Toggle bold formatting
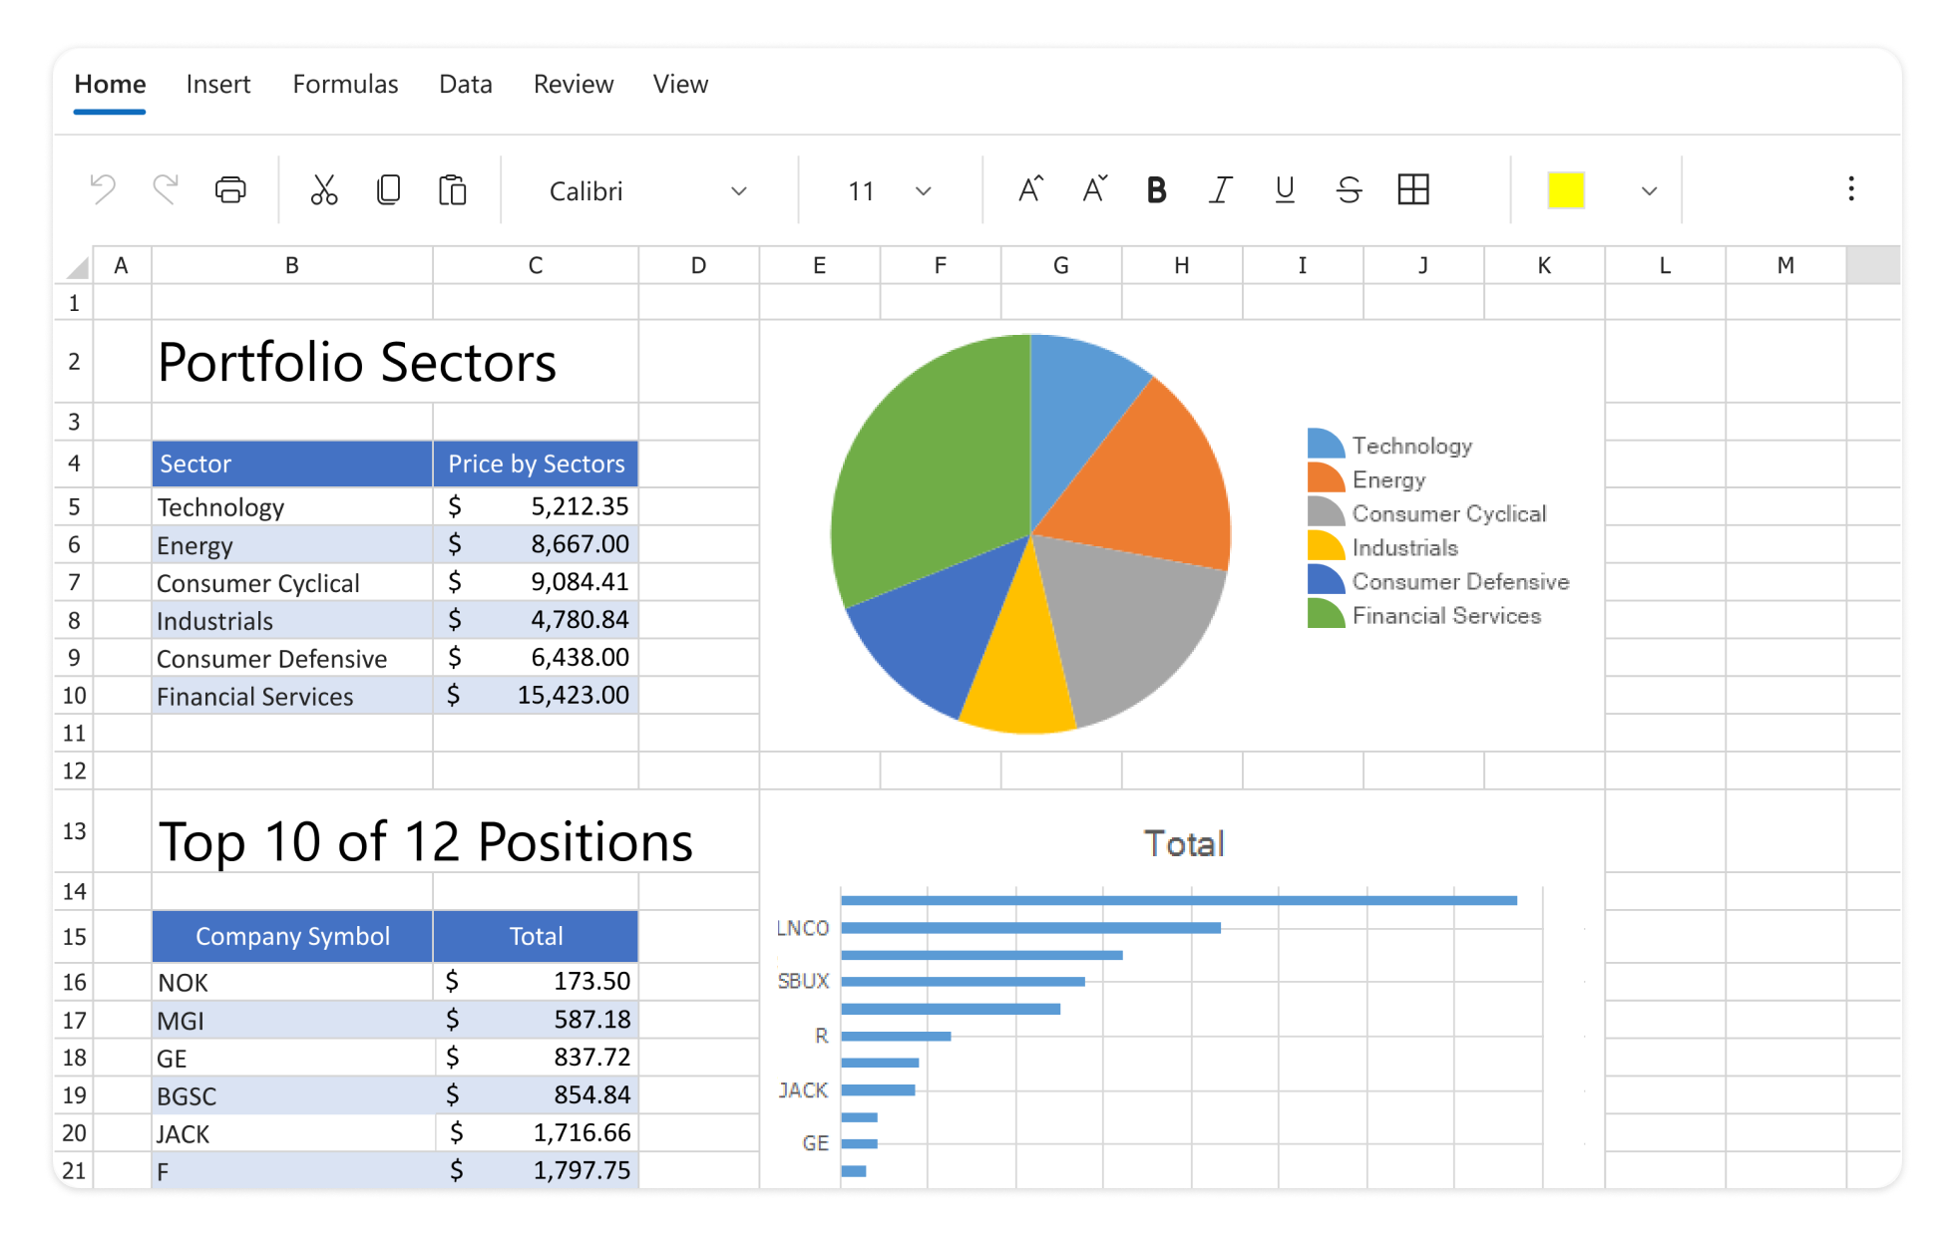Viewport: 1955px width, 1236px height. click(1156, 189)
